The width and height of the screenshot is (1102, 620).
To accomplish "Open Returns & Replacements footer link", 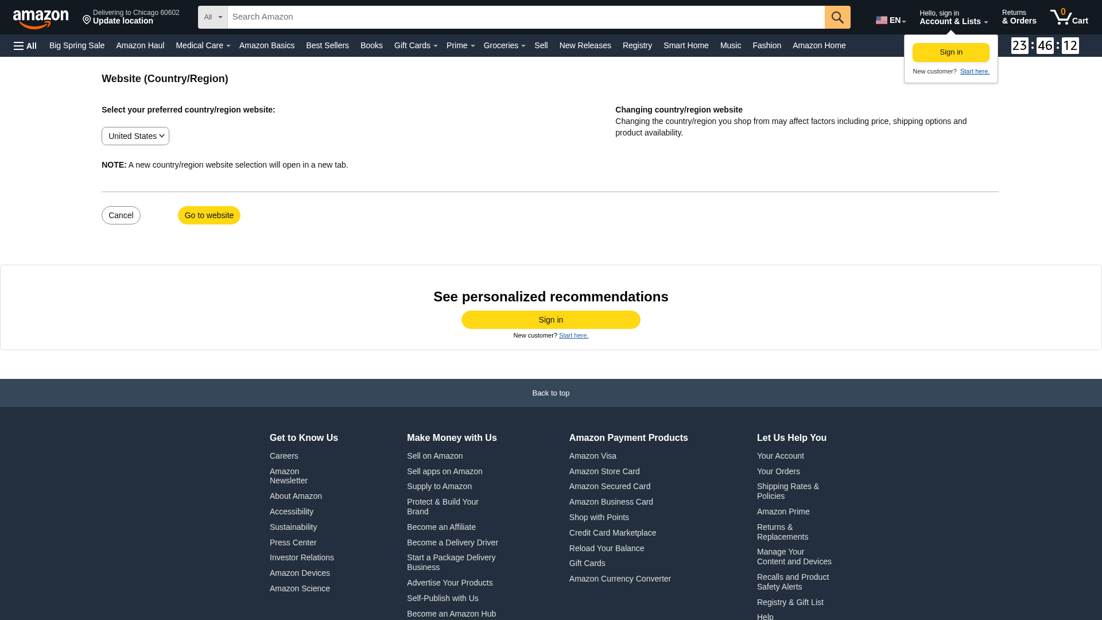I will [x=782, y=532].
